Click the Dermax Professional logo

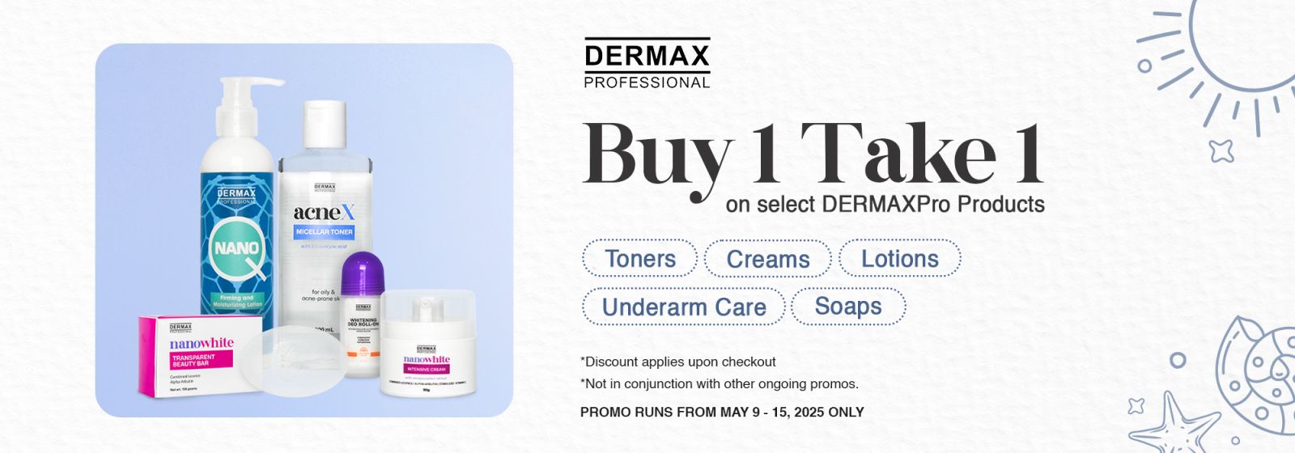coord(647,63)
